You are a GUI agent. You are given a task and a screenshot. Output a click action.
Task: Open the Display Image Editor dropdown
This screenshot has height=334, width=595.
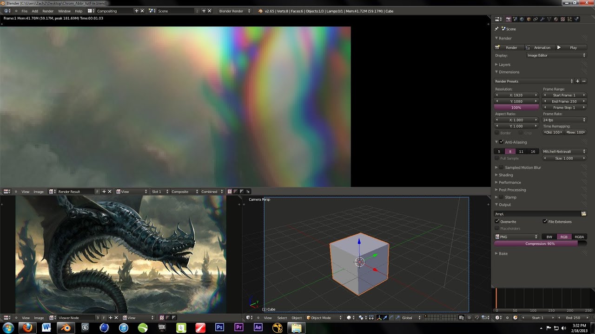coord(556,55)
